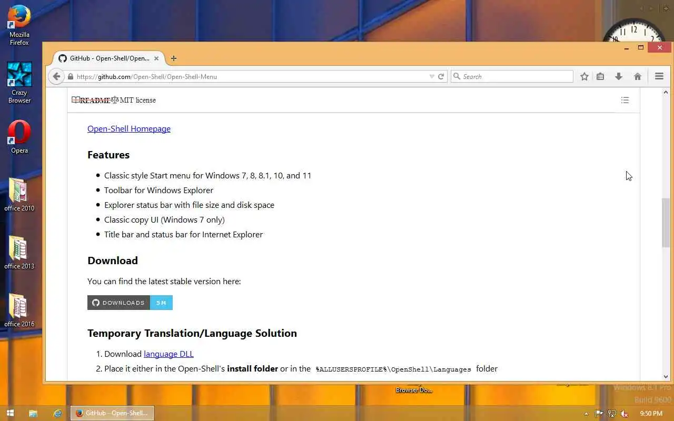Open the URL history dropdown arrow

[432, 77]
